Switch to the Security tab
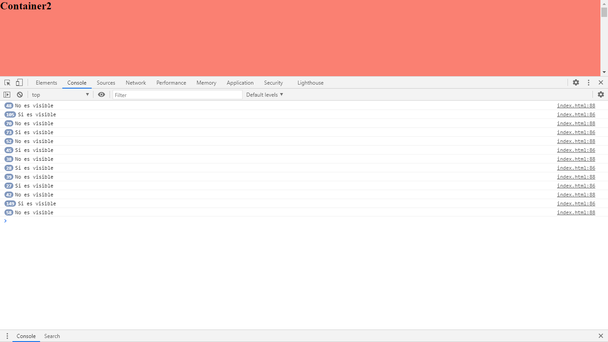 coord(273,83)
